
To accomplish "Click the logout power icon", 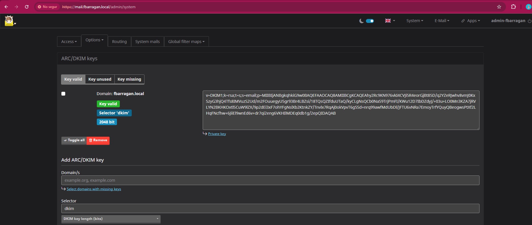I will click(x=529, y=21).
